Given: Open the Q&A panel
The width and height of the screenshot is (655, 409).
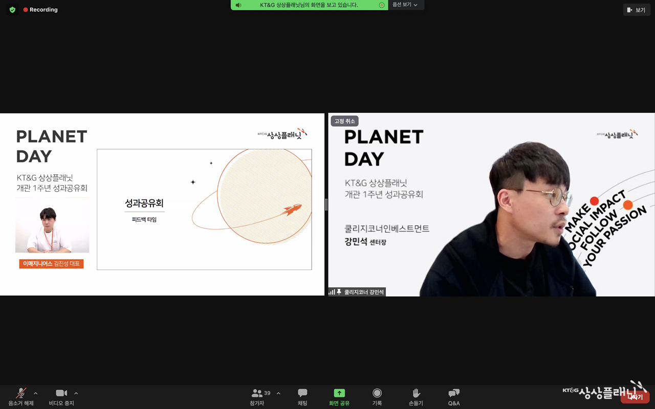Looking at the screenshot, I should [x=454, y=397].
